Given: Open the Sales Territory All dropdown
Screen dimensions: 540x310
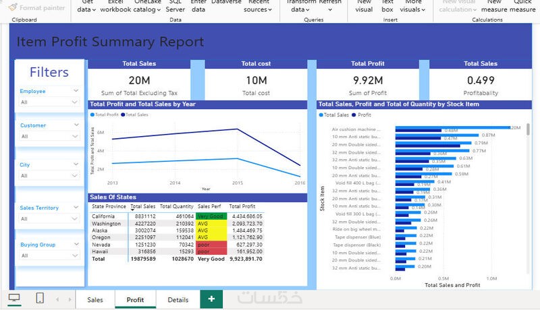Looking at the screenshot, I should 49,218.
